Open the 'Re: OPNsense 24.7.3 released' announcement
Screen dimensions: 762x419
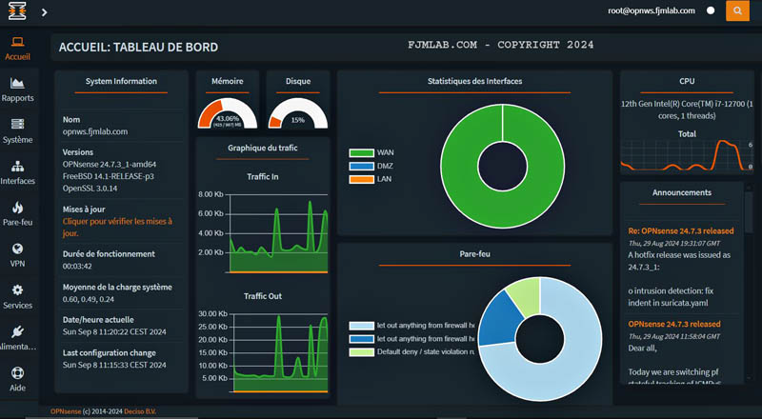(x=680, y=230)
